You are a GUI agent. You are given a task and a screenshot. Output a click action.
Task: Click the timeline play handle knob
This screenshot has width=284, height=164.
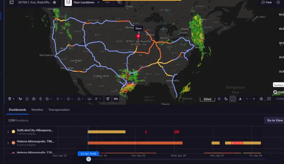[89, 159]
